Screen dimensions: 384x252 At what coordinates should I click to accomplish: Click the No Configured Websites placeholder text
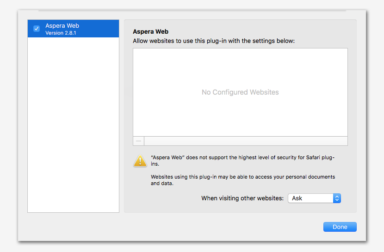[240, 92]
